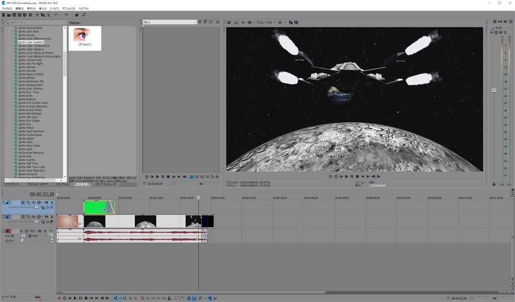Adjust track 1 opacity level slider
The height and width of the screenshot is (302, 515).
[x=36, y=207]
